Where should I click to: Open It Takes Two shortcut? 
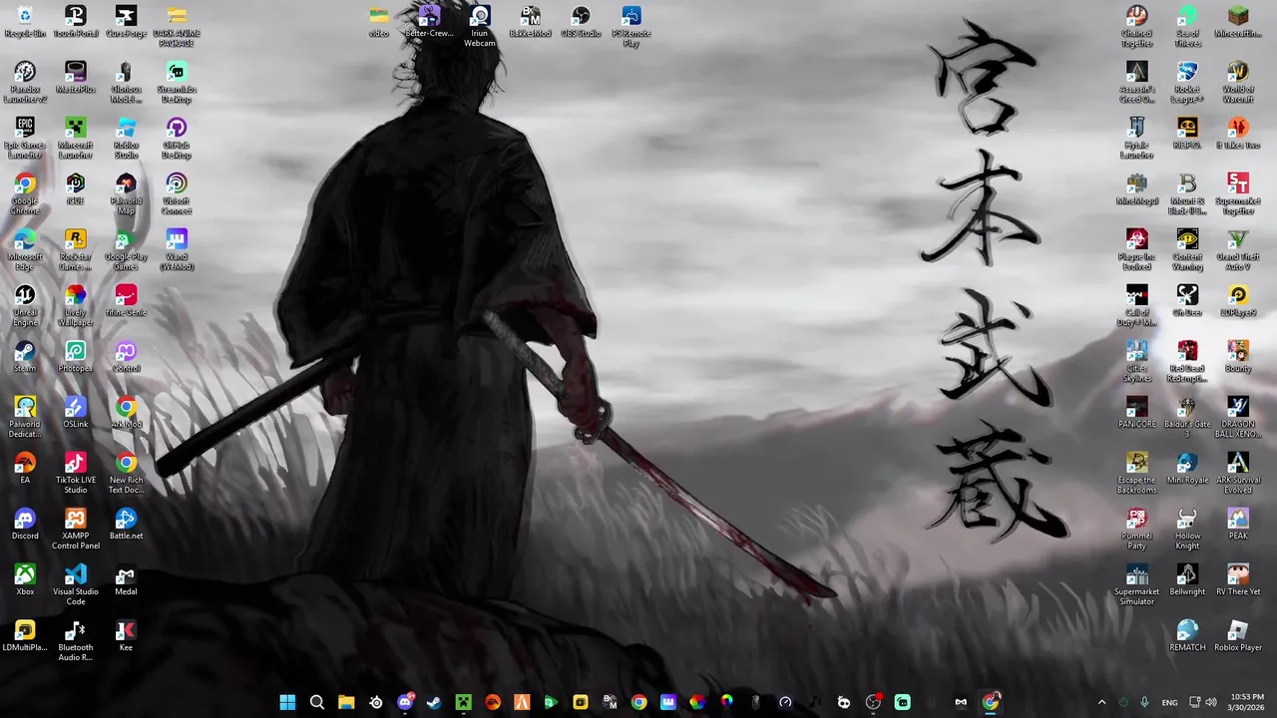[1238, 134]
